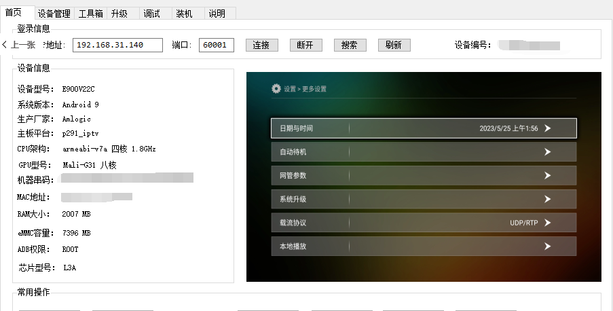
Task: Open the 设备管理 tab
Action: click(54, 14)
